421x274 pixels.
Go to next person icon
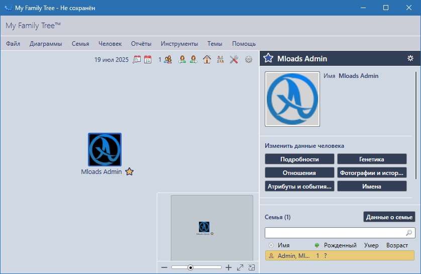coord(193,59)
